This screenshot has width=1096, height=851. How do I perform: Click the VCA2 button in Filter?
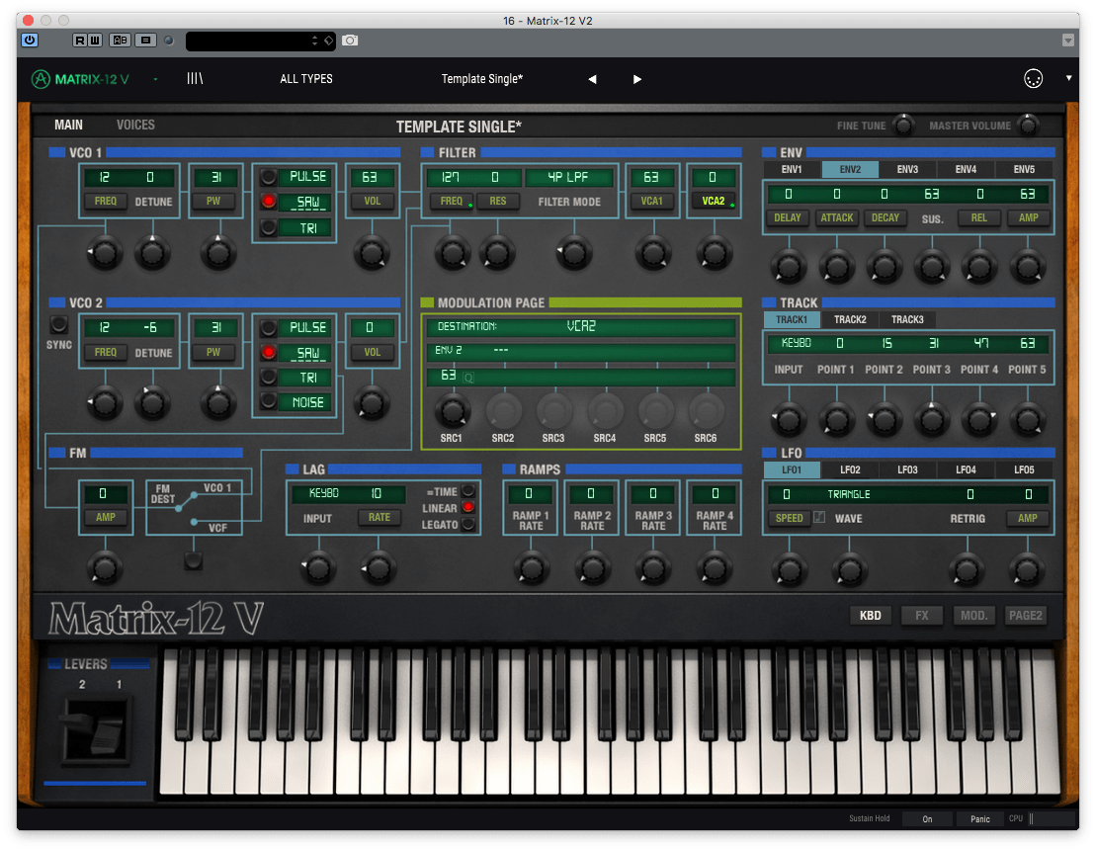coord(713,202)
